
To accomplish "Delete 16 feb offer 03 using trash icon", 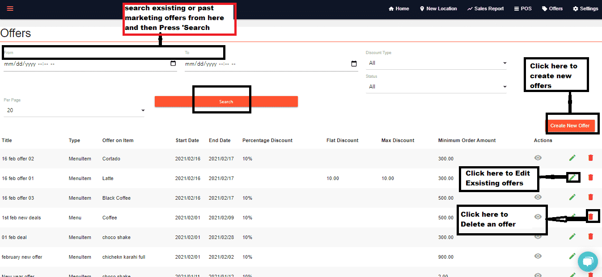I will pos(590,197).
